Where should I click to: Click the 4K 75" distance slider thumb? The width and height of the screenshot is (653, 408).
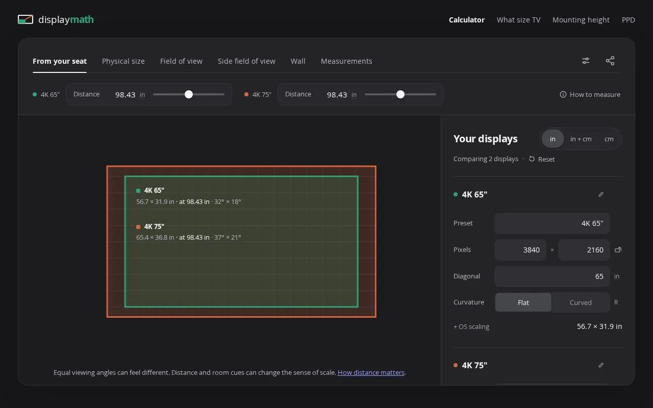click(x=400, y=94)
